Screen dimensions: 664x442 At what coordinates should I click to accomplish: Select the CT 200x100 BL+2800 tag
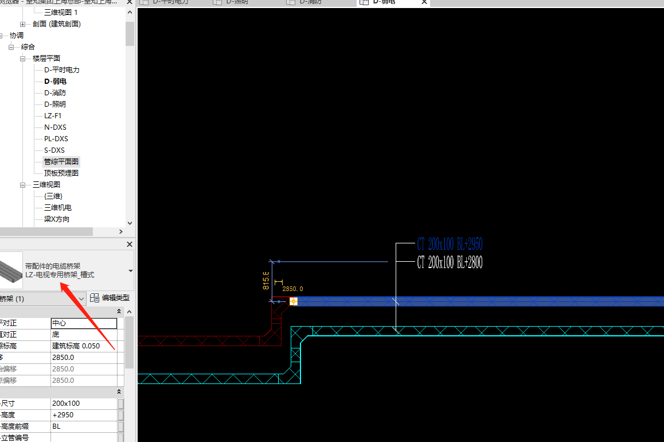[x=450, y=263]
